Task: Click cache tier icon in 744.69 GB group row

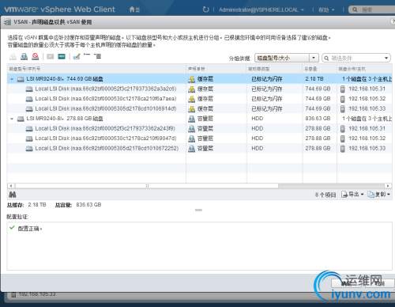Action: 192,79
